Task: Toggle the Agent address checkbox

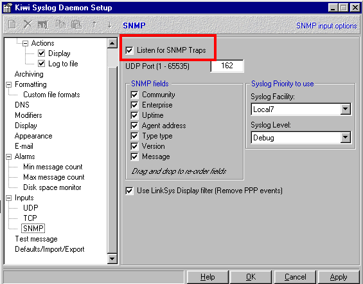Action: pos(134,126)
